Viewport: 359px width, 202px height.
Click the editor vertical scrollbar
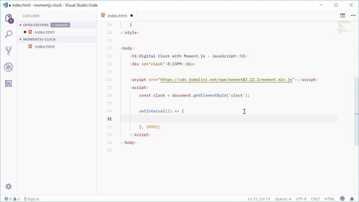[x=356, y=111]
